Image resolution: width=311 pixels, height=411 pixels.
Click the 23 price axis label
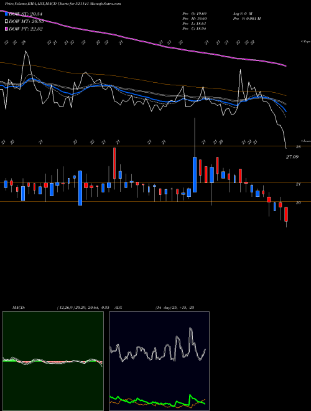coord(298,147)
